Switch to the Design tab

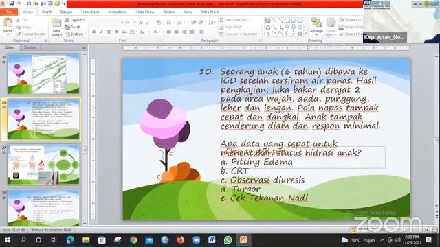pyautogui.click(x=66, y=12)
